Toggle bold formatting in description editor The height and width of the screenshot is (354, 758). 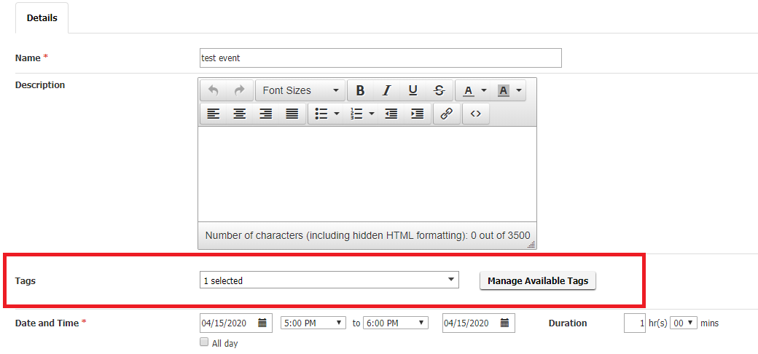tap(360, 90)
